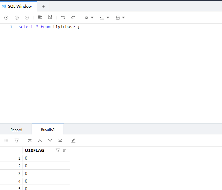Redo the last edit
222x190 pixels.
73,18
